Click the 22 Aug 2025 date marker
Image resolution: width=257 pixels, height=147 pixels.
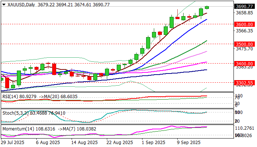[x=120, y=143]
